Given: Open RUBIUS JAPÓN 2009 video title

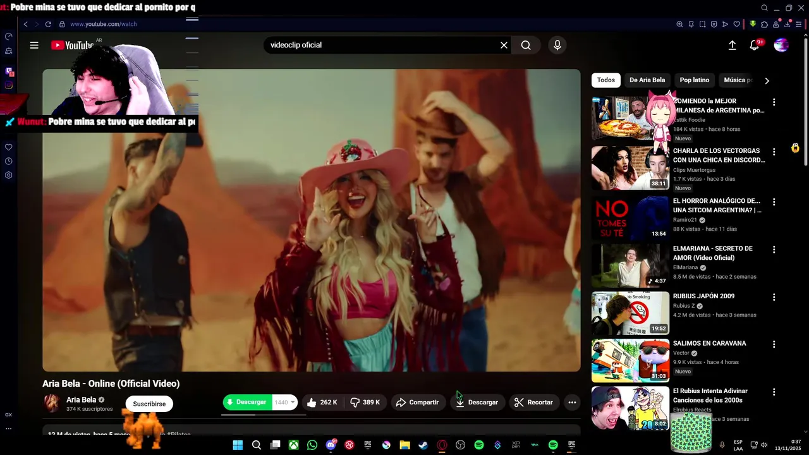Looking at the screenshot, I should [x=703, y=296].
